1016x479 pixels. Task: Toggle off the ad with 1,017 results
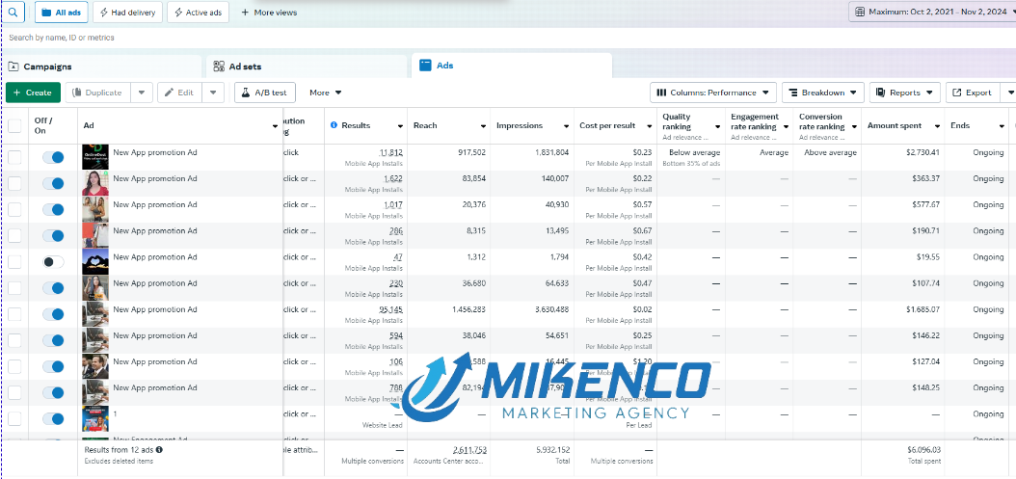click(x=53, y=209)
